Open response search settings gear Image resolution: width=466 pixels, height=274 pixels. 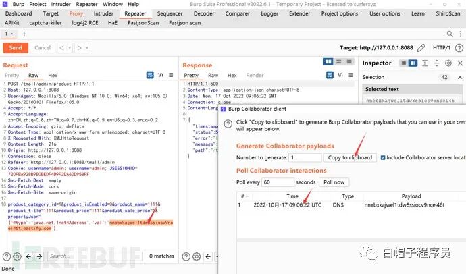pyautogui.click(x=197, y=256)
